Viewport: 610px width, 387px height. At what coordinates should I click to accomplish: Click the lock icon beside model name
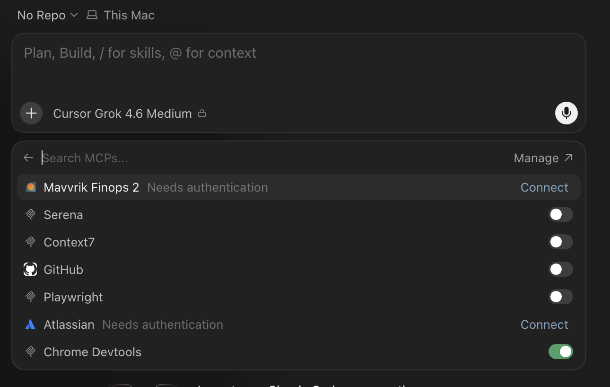pos(202,114)
